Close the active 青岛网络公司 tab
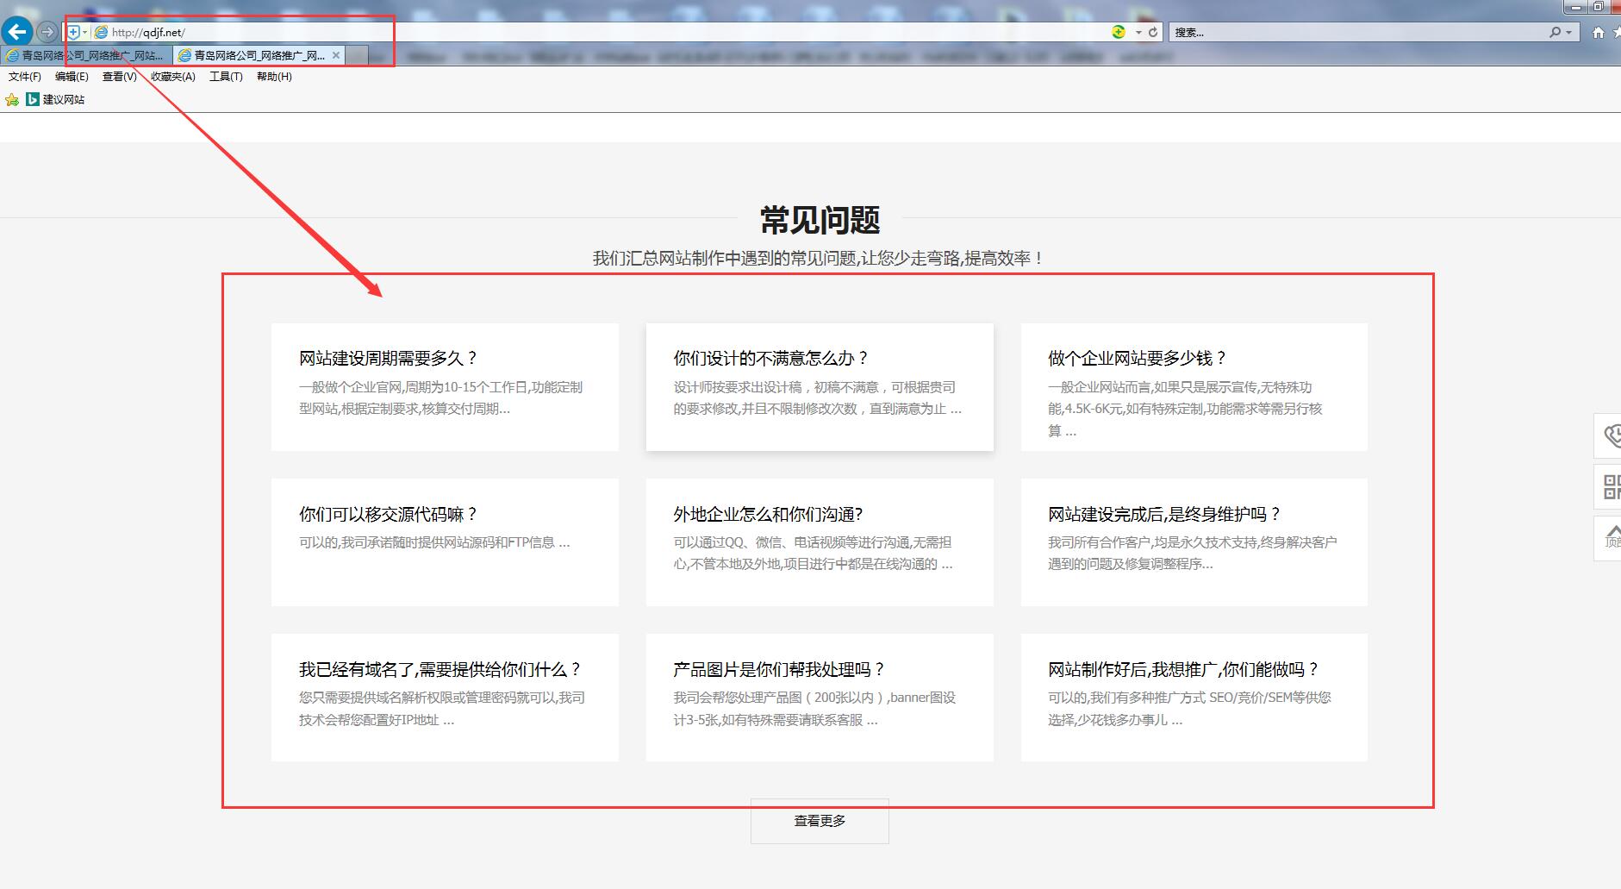Screen dimensions: 1621x889 336,55
